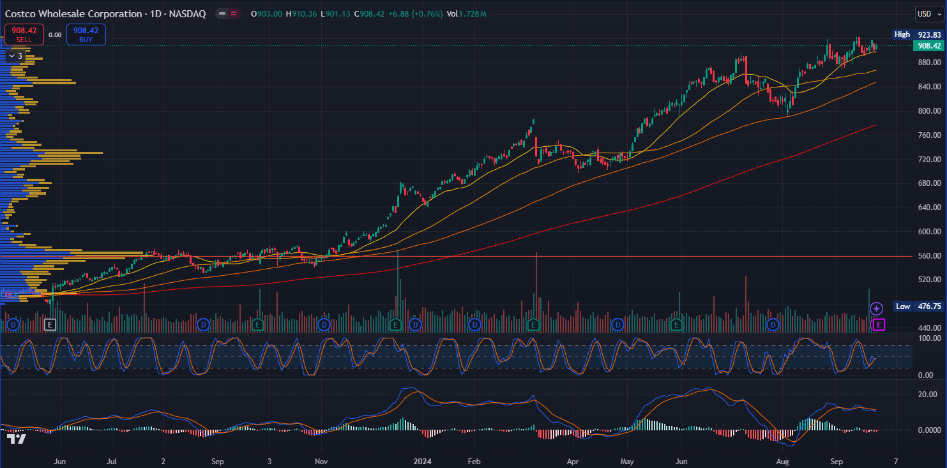Click the D dividend marker above the 2024 label
The height and width of the screenshot is (468, 947).
coord(415,325)
